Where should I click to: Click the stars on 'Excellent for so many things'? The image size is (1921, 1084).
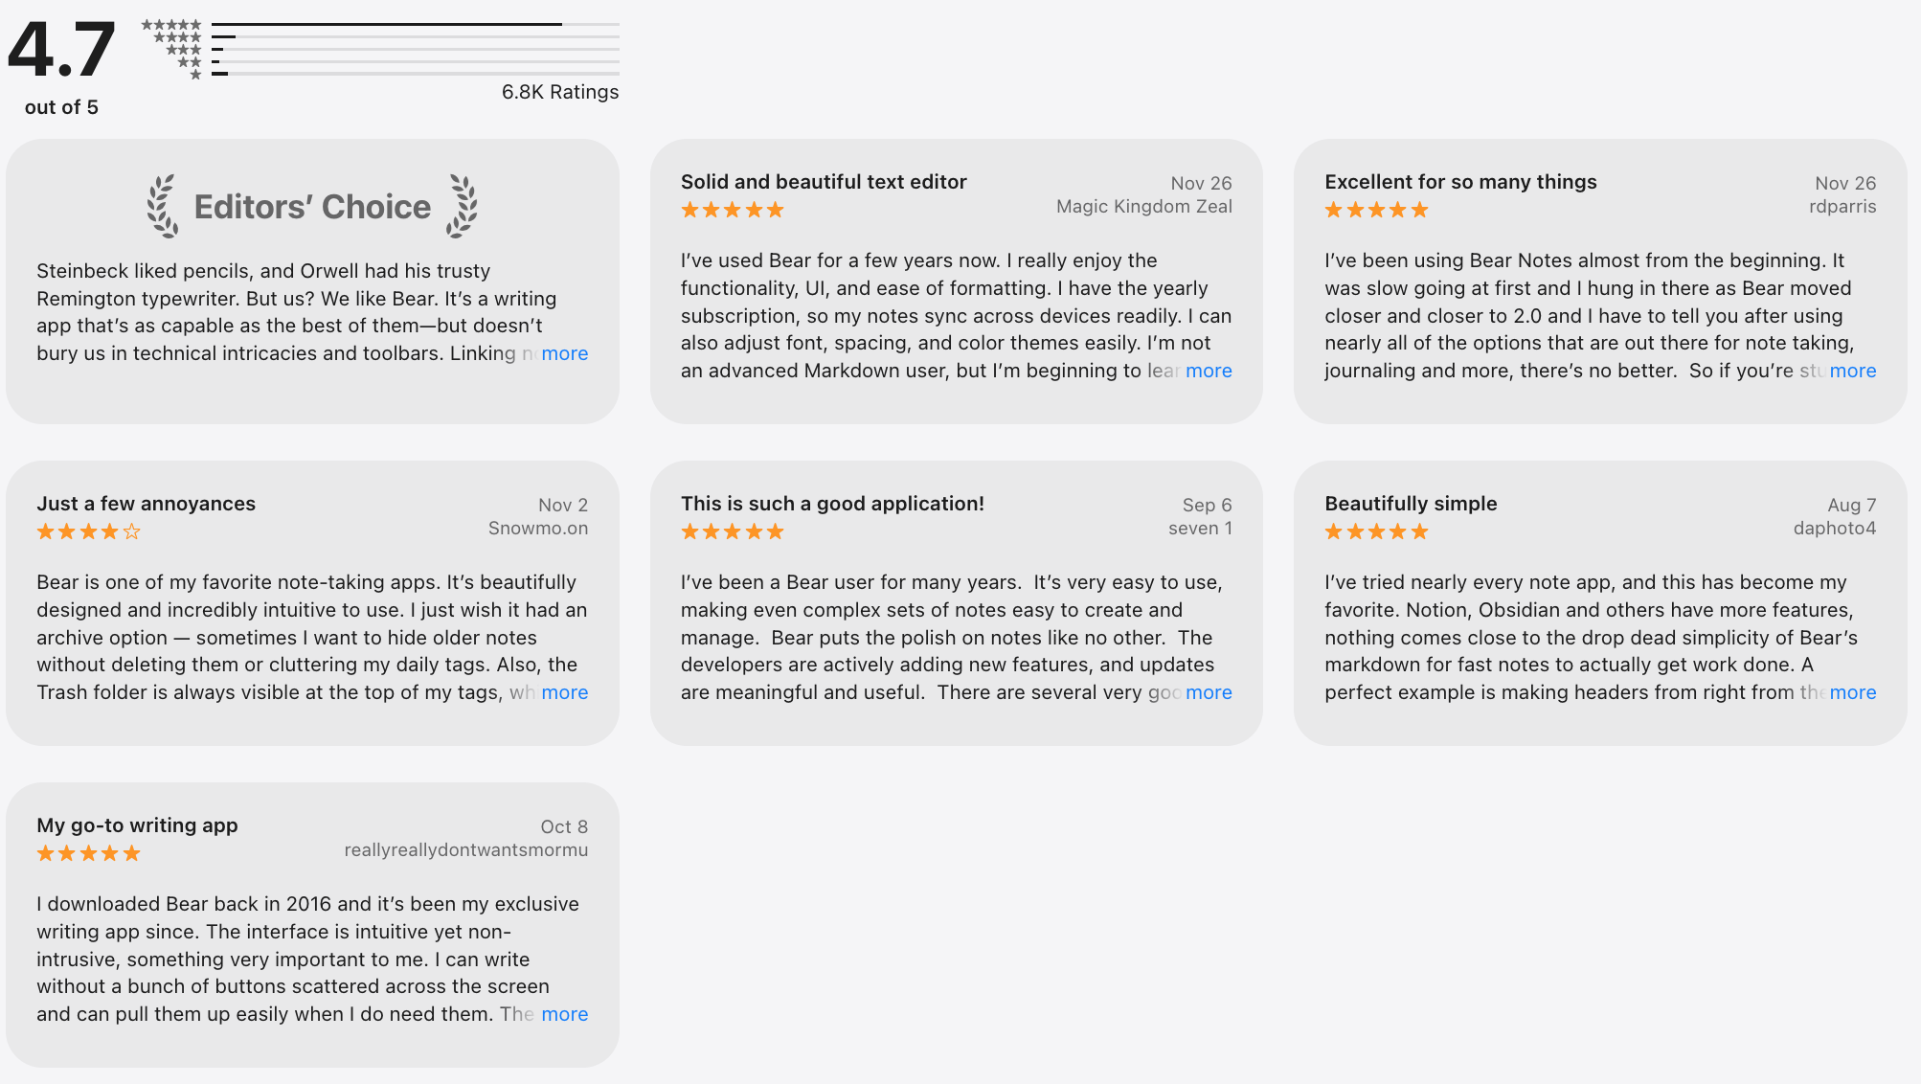pyautogui.click(x=1375, y=209)
